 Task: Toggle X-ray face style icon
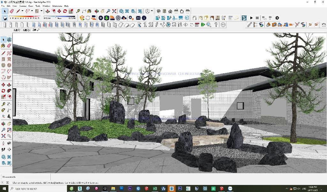pos(194,18)
